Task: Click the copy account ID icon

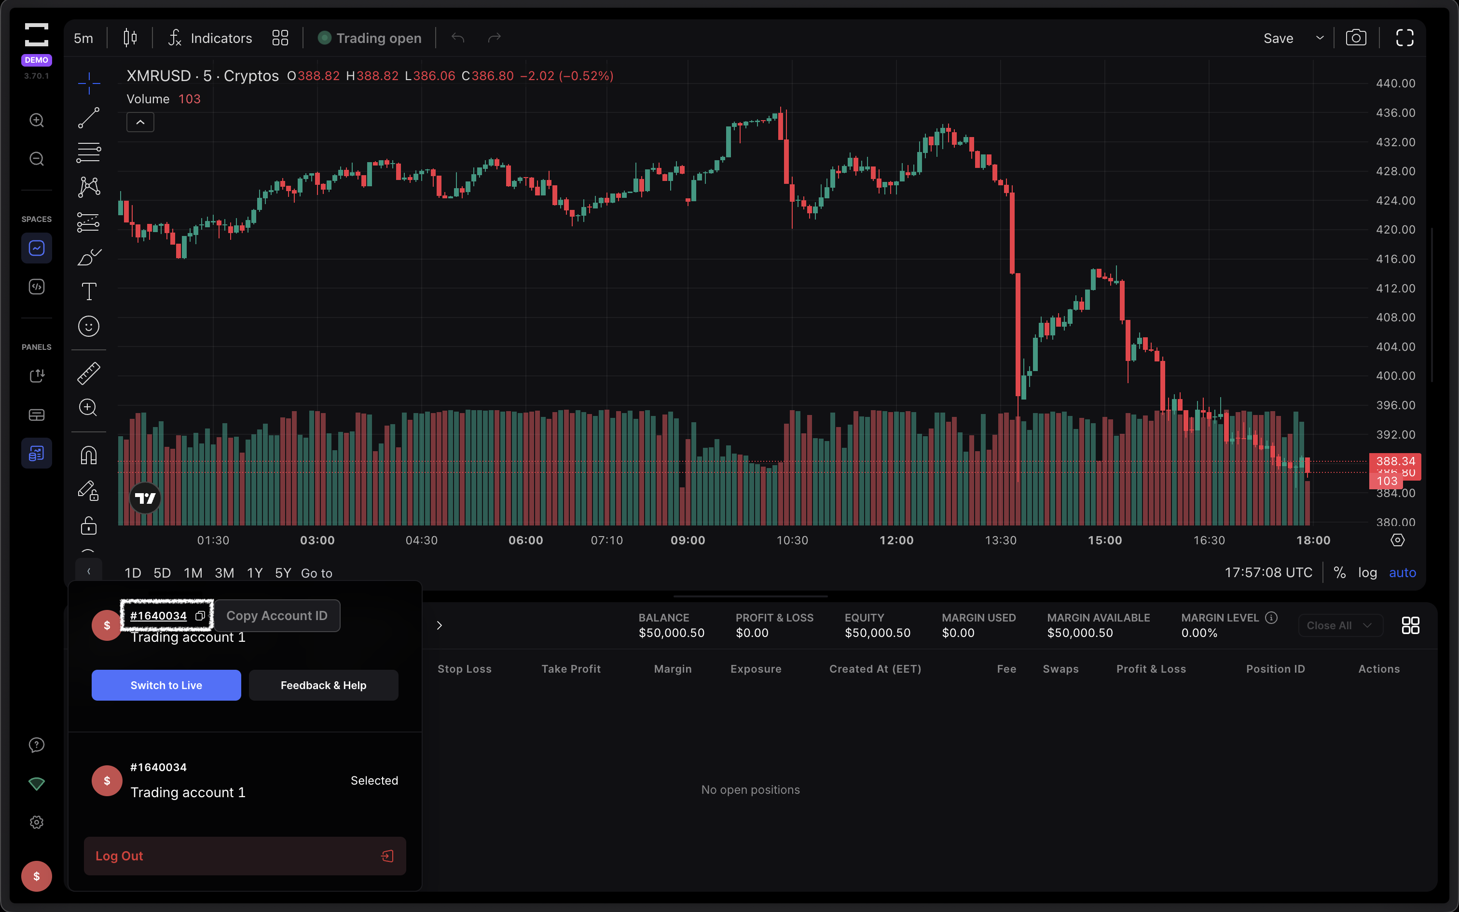Action: click(x=200, y=616)
